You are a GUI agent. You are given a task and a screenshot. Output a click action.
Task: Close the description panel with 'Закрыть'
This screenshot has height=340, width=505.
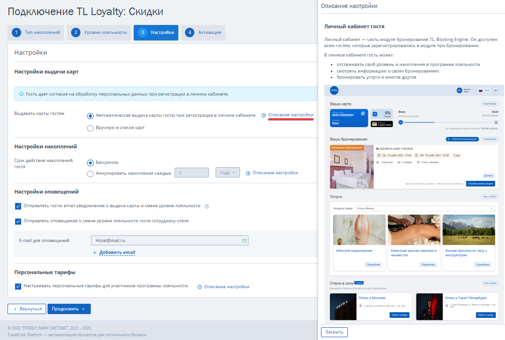click(x=334, y=332)
